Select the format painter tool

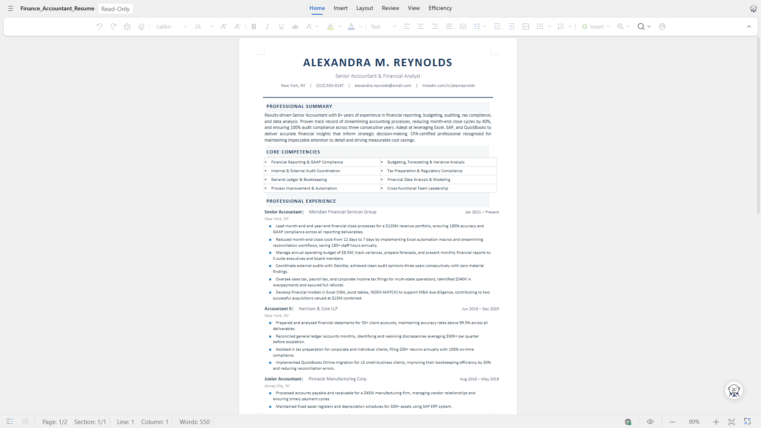click(x=127, y=27)
